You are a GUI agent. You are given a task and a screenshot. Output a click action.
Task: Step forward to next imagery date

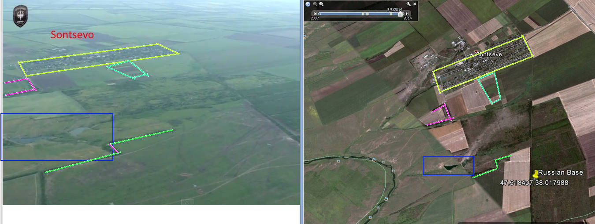(x=407, y=14)
